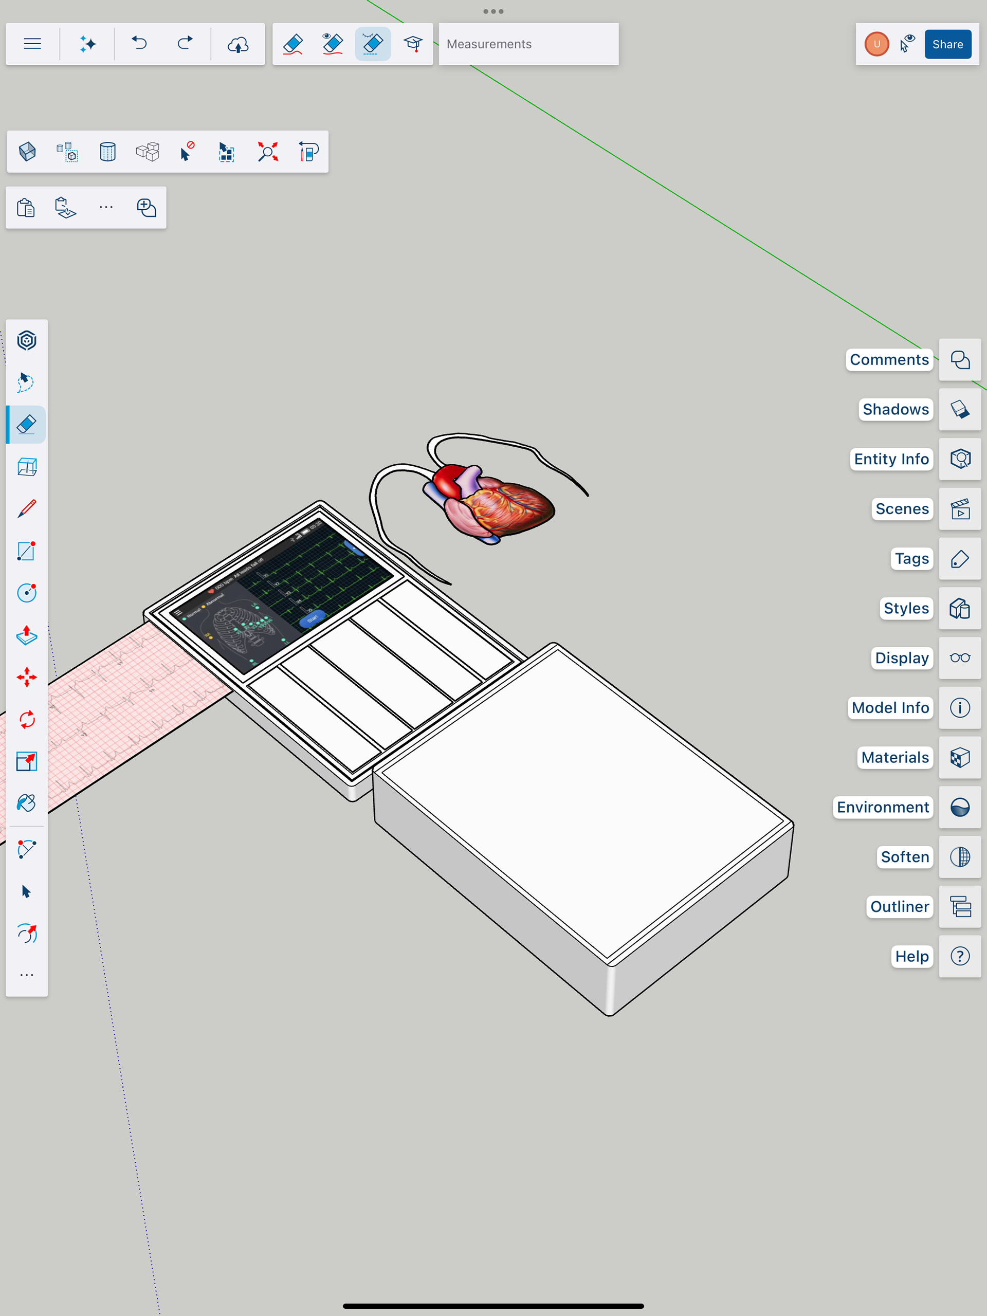Image resolution: width=987 pixels, height=1316 pixels.
Task: Expand more tools in left toolbar
Action: [27, 975]
